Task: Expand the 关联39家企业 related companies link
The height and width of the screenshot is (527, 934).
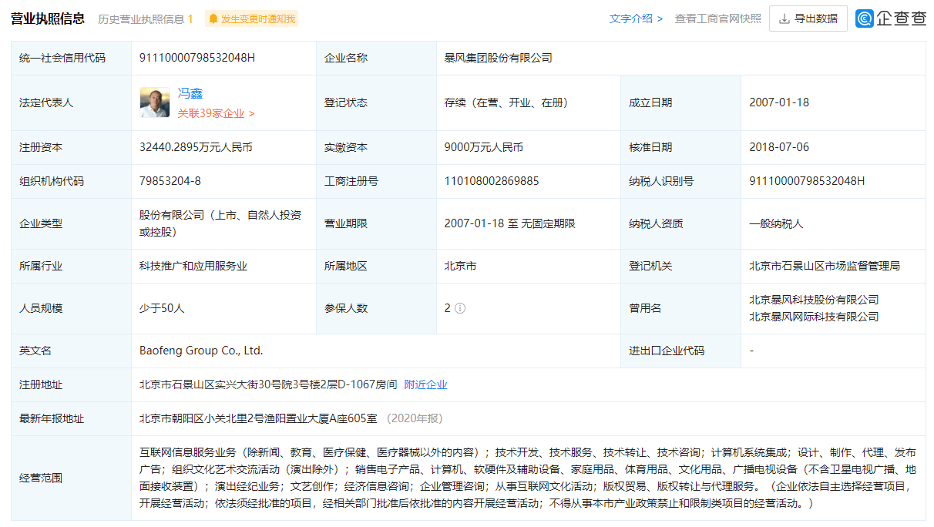Action: [216, 113]
